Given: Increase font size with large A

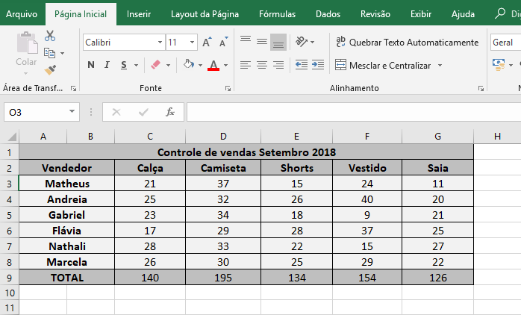Looking at the screenshot, I should coord(207,43).
